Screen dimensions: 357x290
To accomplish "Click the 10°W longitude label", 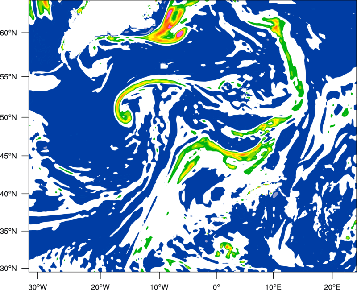I will pyautogui.click(x=159, y=287).
